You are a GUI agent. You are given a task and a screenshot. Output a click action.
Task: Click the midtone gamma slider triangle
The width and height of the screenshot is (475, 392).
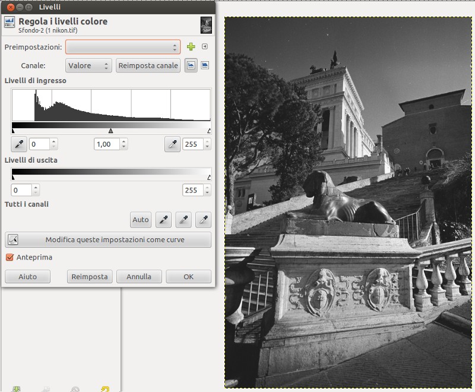110,130
